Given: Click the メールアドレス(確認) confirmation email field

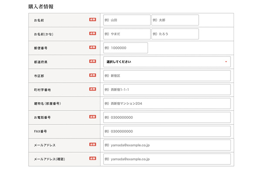Looking at the screenshot, I should click(167, 159).
